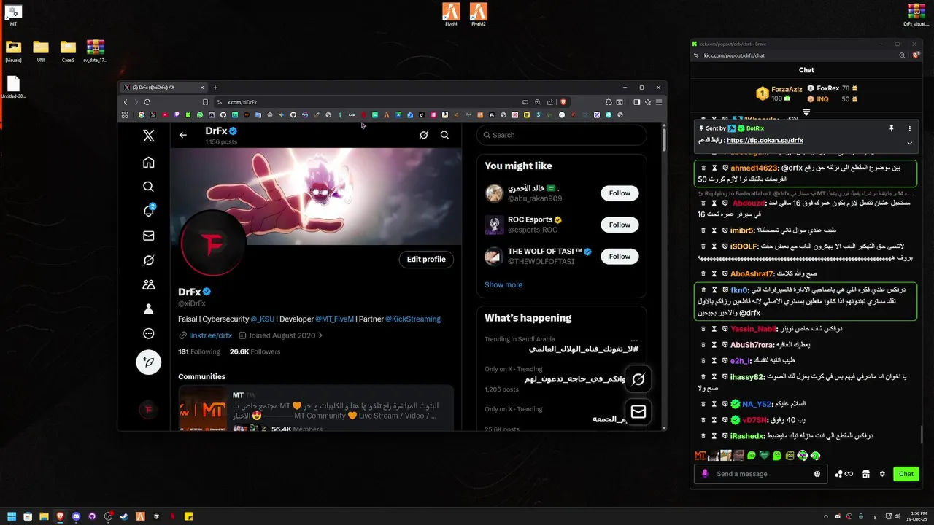The height and width of the screenshot is (525, 934).
Task: Click MT emote in Kick emote row
Action: tap(700, 456)
